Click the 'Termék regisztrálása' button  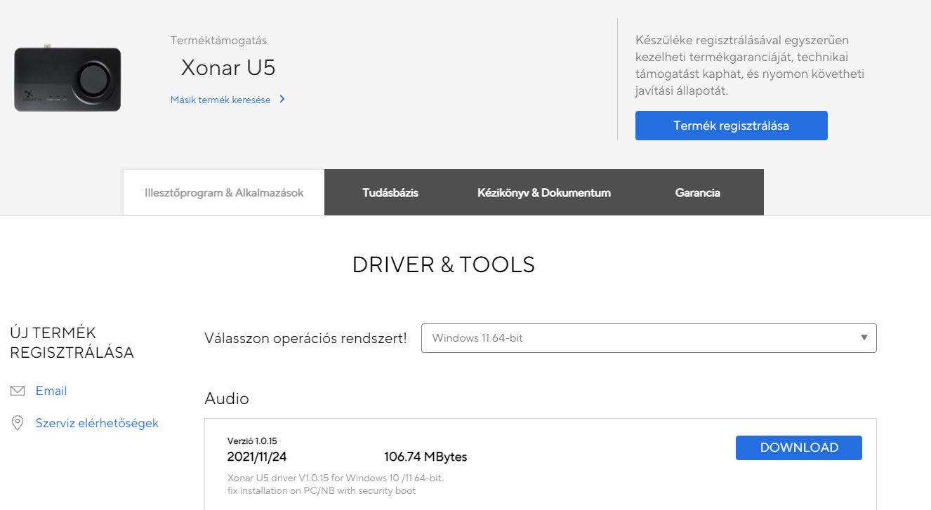click(731, 126)
